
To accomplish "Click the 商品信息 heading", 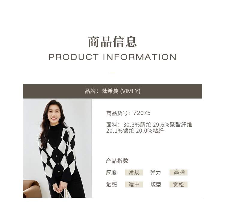I will pos(112,42).
